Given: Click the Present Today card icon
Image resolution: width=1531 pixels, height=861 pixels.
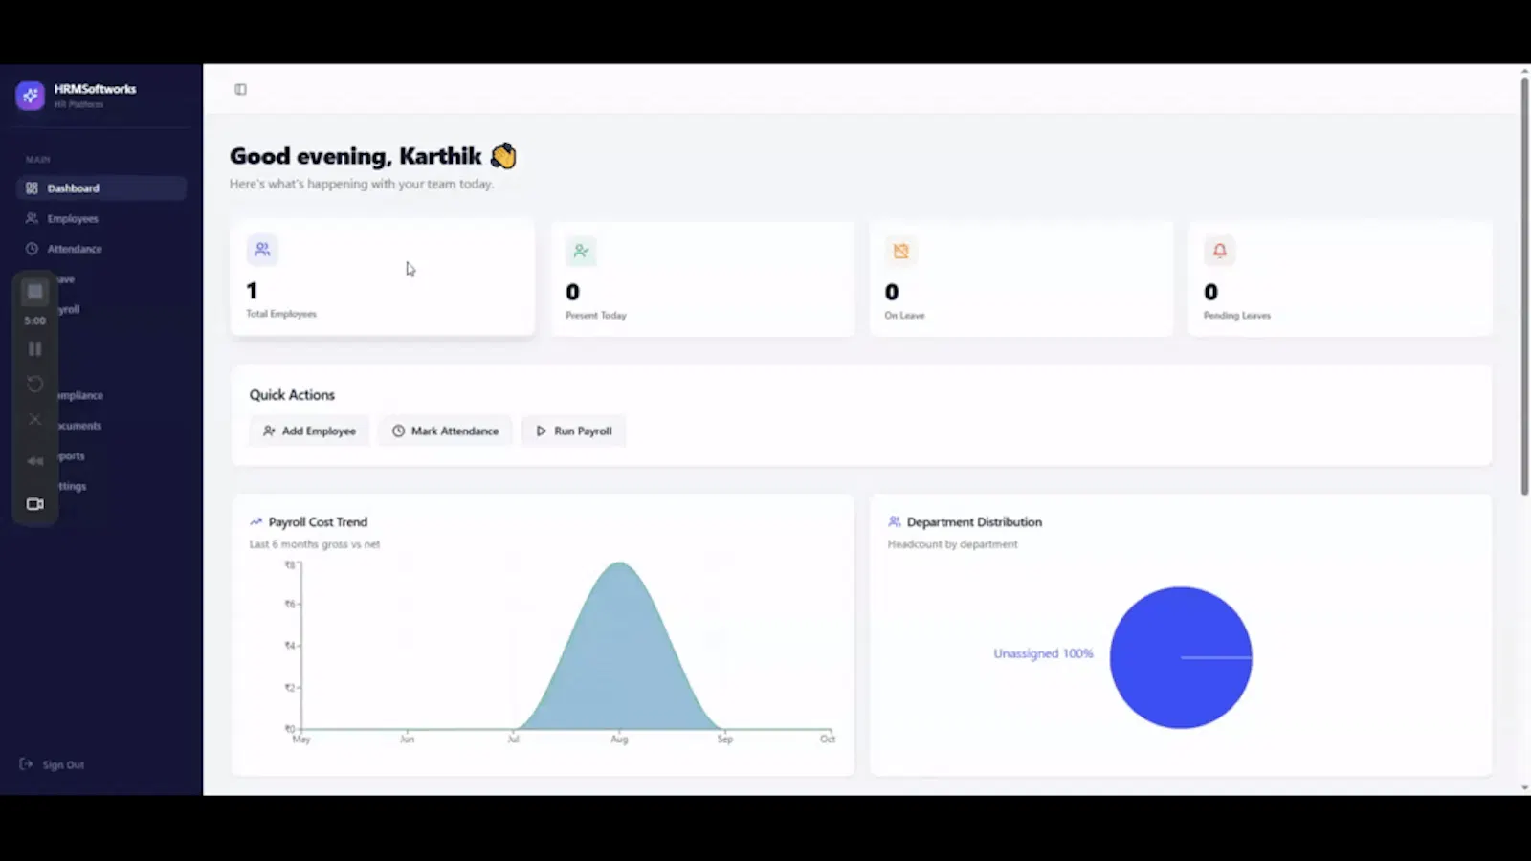Looking at the screenshot, I should (581, 252).
